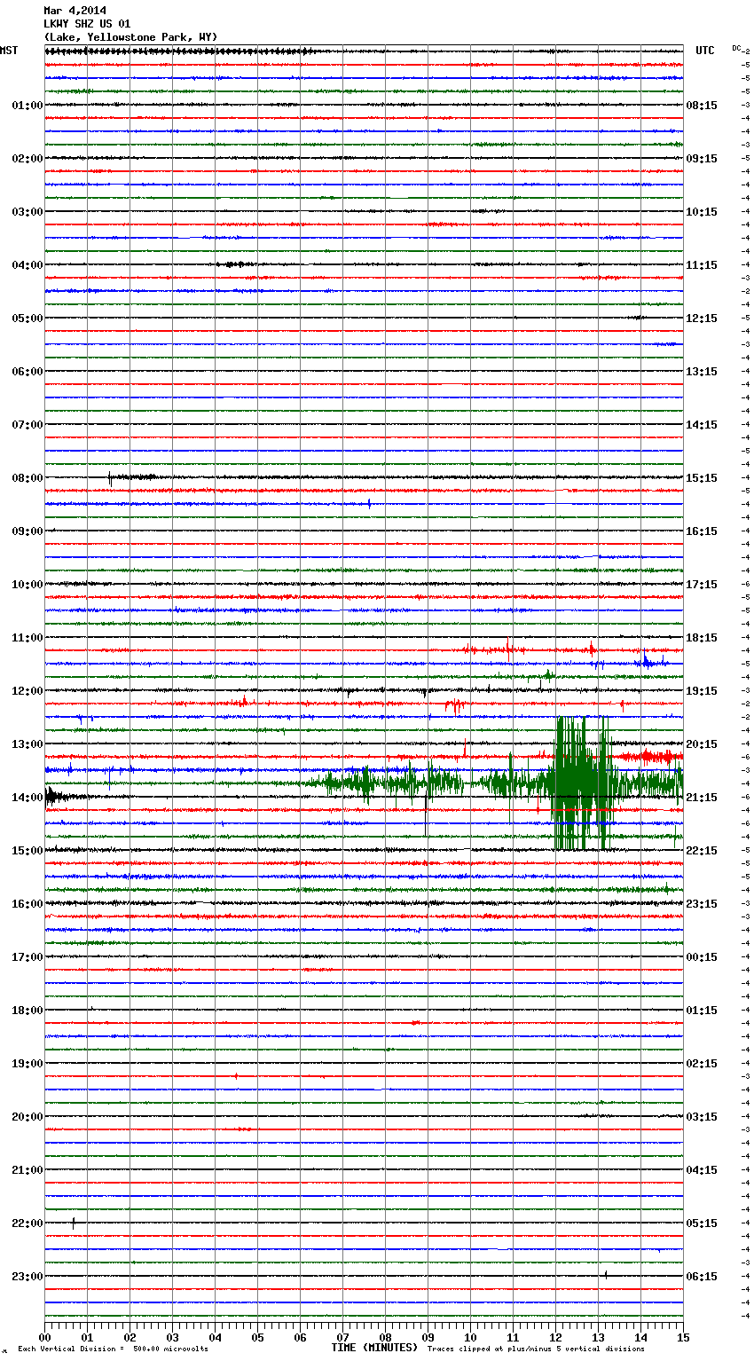Click the 09:15 UTC time label
Viewport: 754px width, 1361px height.
click(x=702, y=159)
